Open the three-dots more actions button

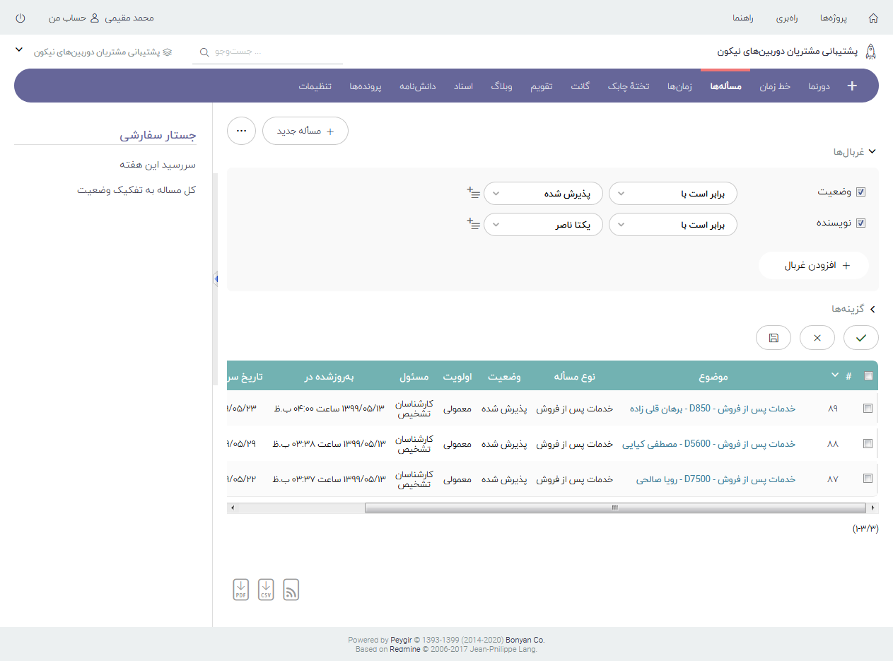(x=241, y=131)
